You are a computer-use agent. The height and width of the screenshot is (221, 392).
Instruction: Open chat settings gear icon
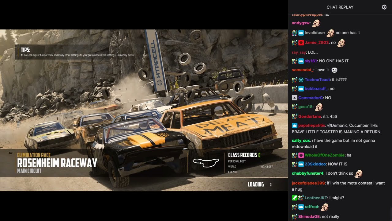pos(384,7)
